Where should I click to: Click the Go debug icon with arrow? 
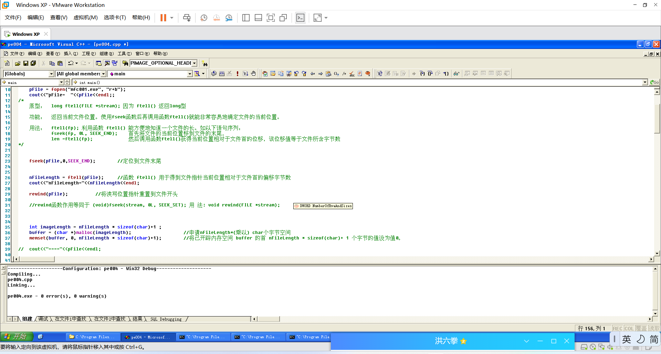point(245,74)
